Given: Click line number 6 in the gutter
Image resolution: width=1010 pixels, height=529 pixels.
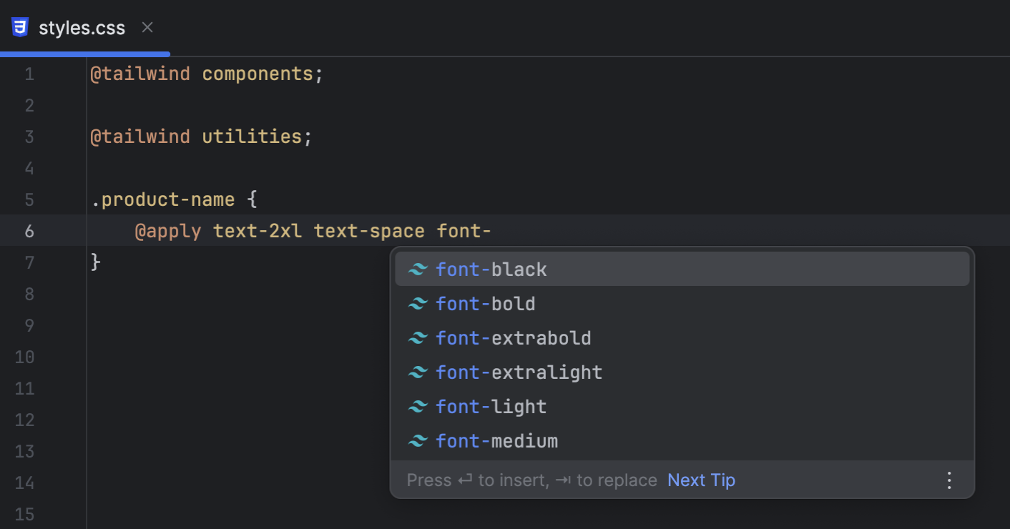Looking at the screenshot, I should [29, 231].
